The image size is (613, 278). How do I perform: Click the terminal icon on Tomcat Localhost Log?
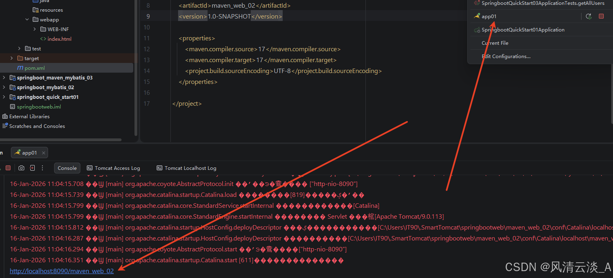pyautogui.click(x=160, y=168)
